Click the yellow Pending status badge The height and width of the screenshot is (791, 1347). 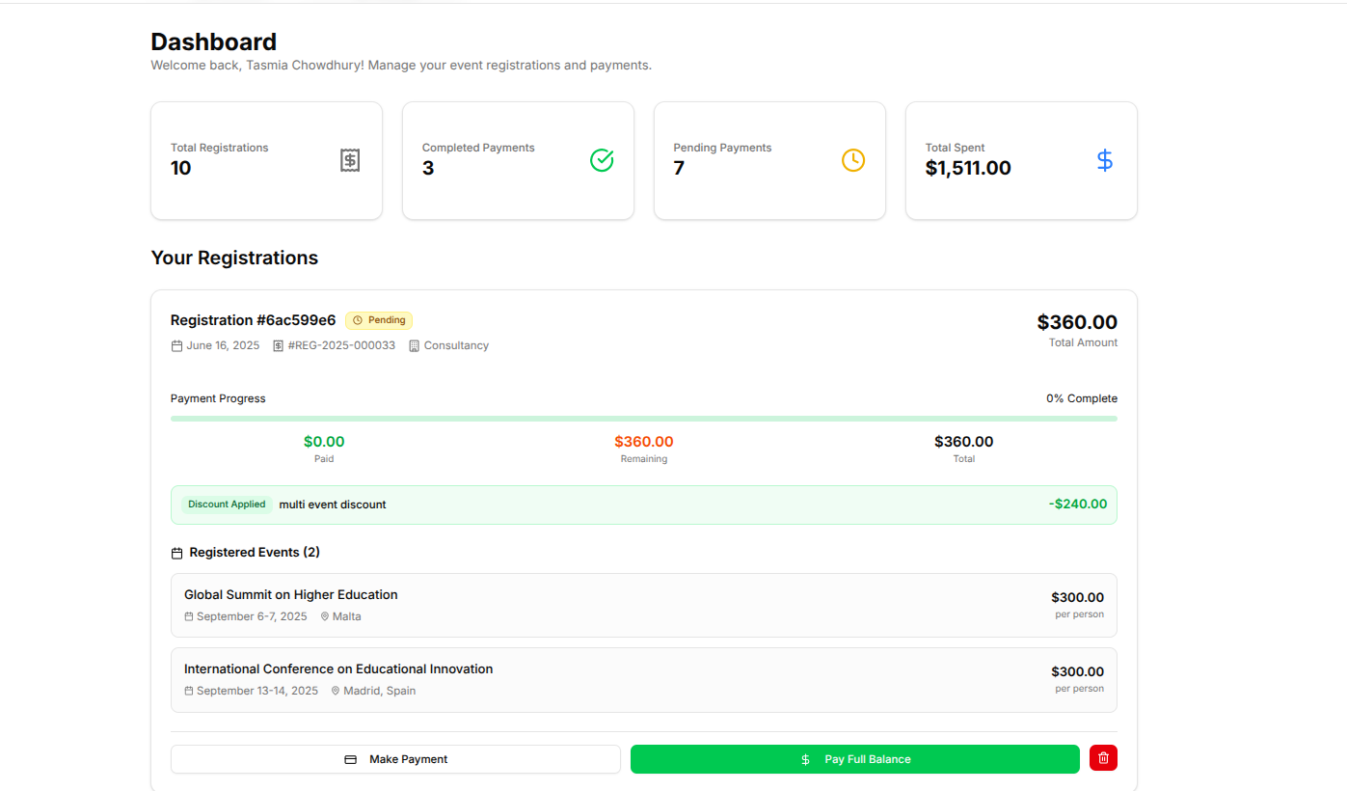tap(379, 320)
